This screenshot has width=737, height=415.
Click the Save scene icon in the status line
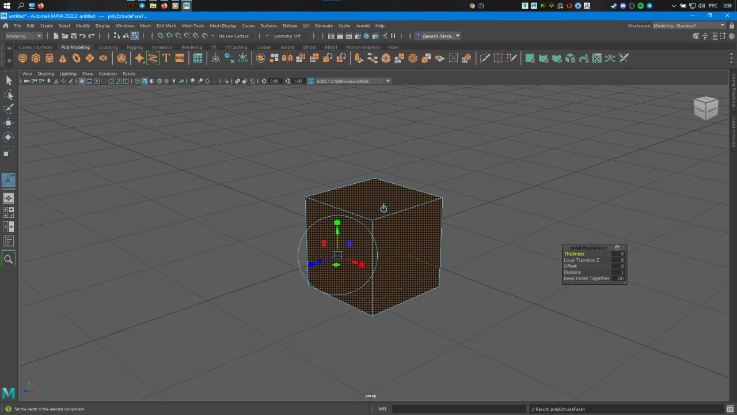click(73, 36)
